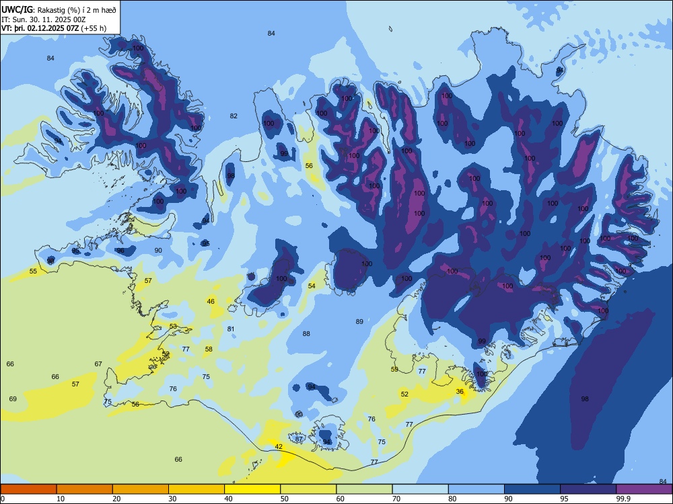Image resolution: width=673 pixels, height=504 pixels.
Task: Click the pale yellow 50–60 legend swatch
Action: click(308, 489)
